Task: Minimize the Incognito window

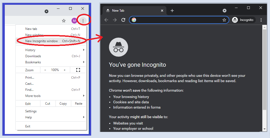Action: coord(236,8)
